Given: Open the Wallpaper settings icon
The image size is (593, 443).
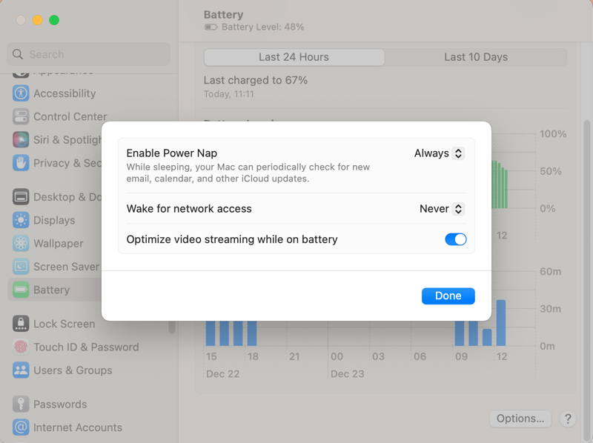Looking at the screenshot, I should coord(21,243).
